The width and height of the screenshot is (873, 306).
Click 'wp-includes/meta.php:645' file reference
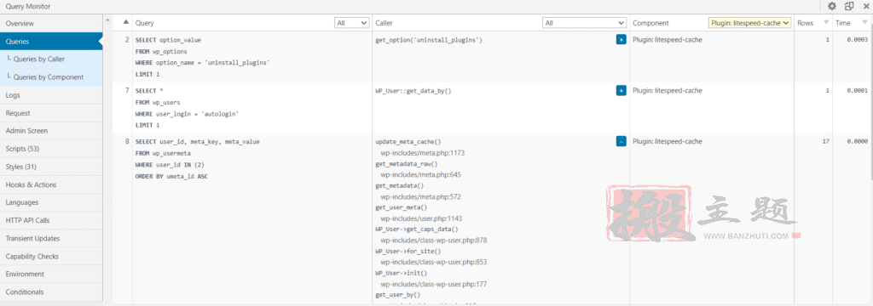point(421,174)
